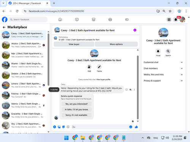Open the Marketplace storefront icon

[93, 19]
